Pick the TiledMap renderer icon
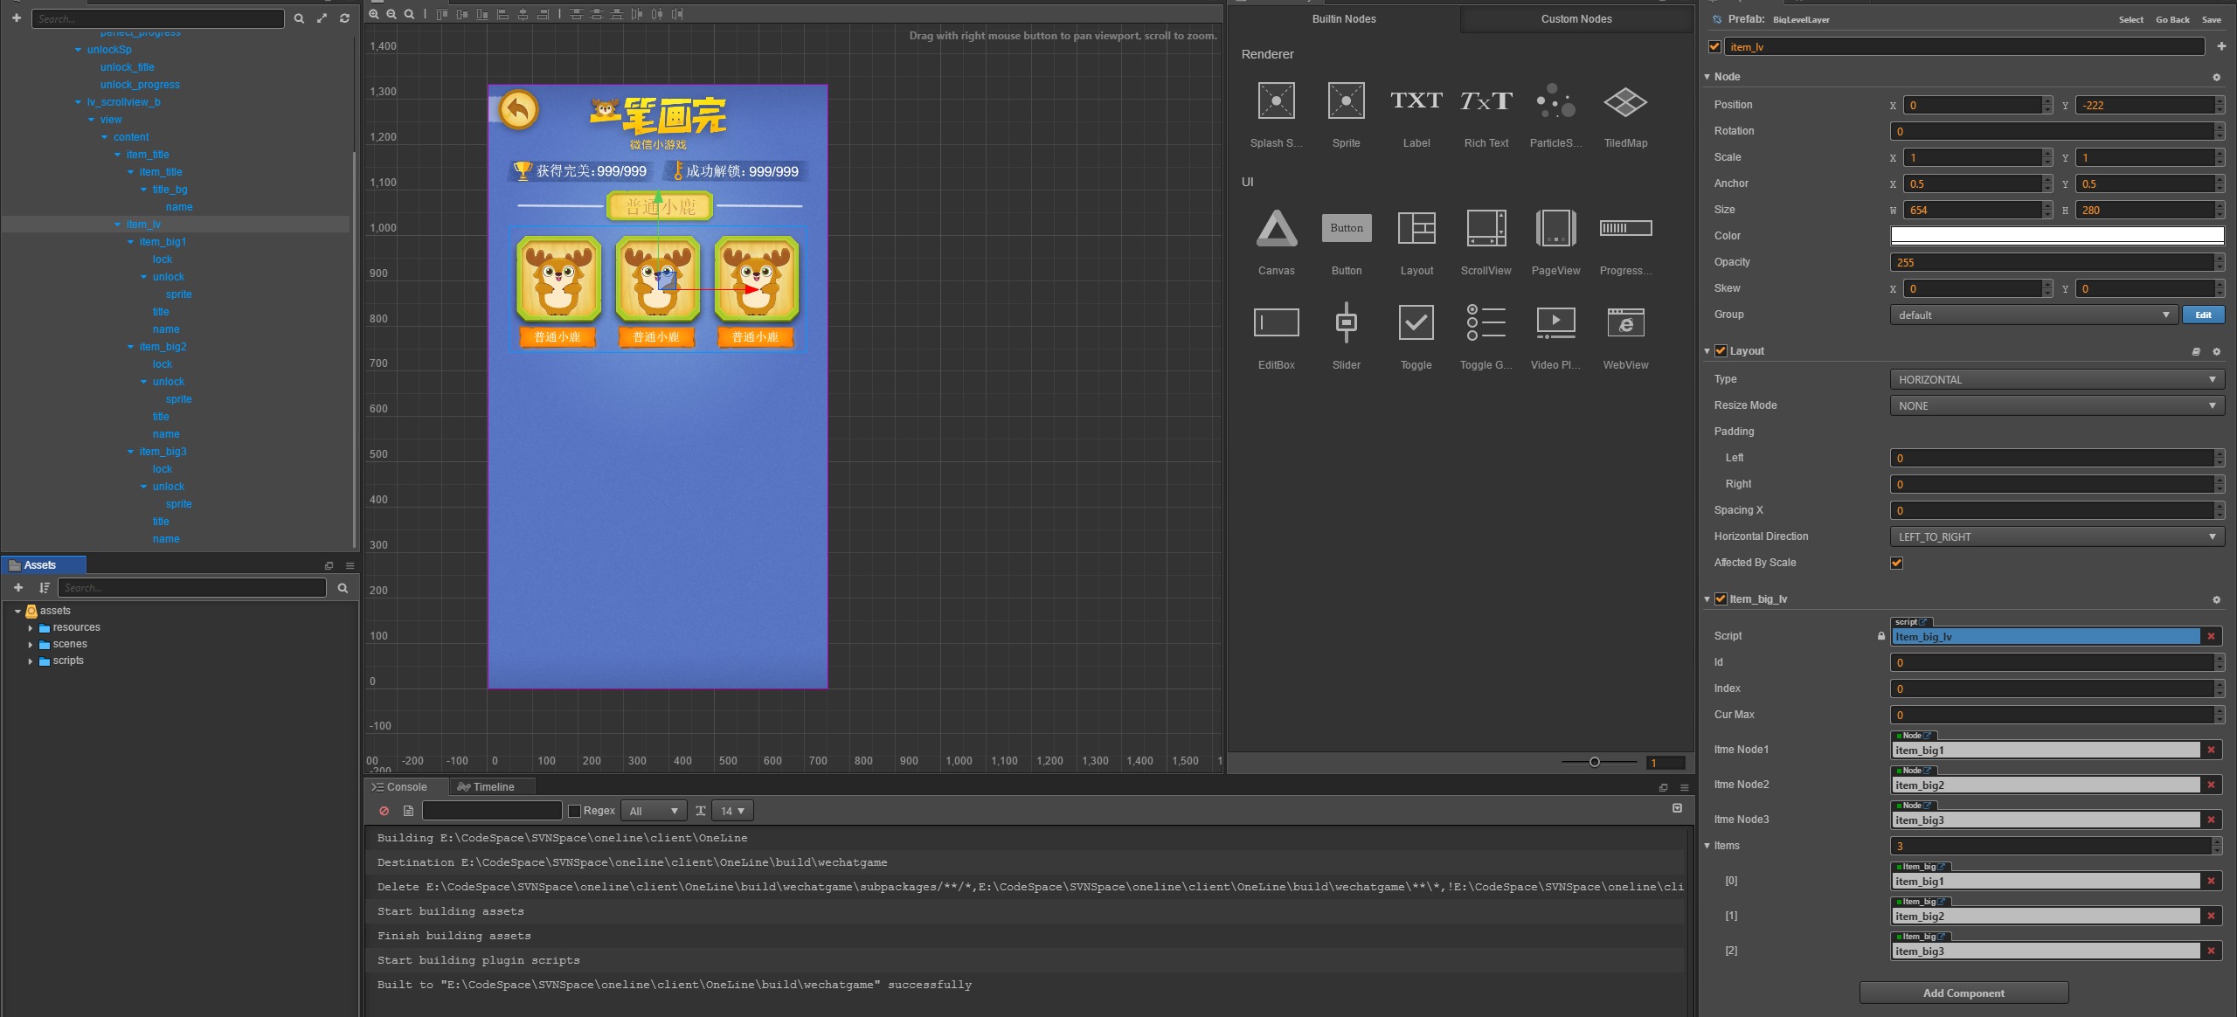This screenshot has width=2237, height=1017. coord(1625,101)
